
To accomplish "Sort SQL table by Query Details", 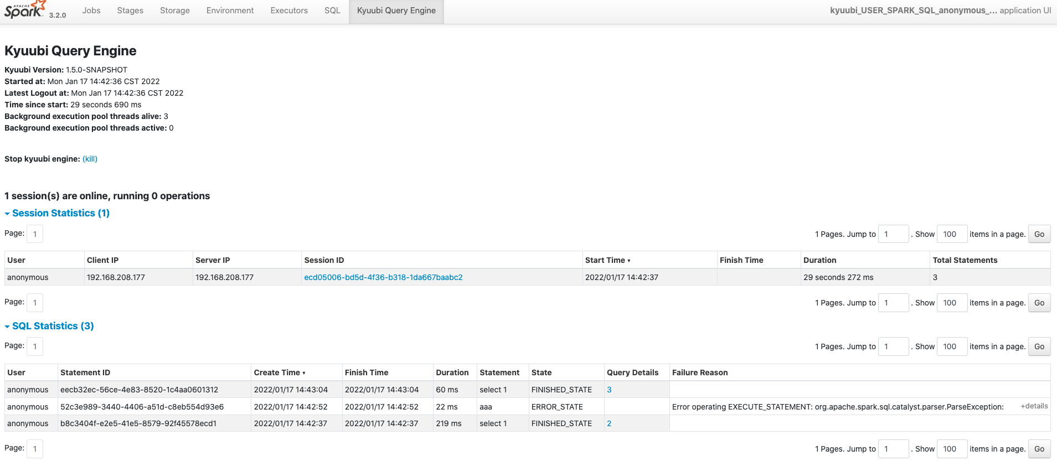I will coord(633,372).
